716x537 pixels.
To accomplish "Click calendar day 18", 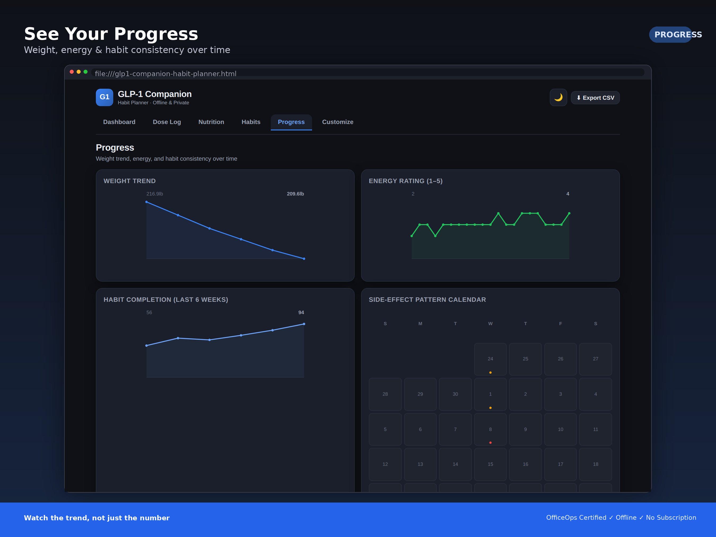I will click(595, 464).
